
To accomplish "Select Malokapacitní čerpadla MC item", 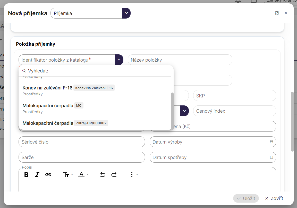I will coord(48,106).
